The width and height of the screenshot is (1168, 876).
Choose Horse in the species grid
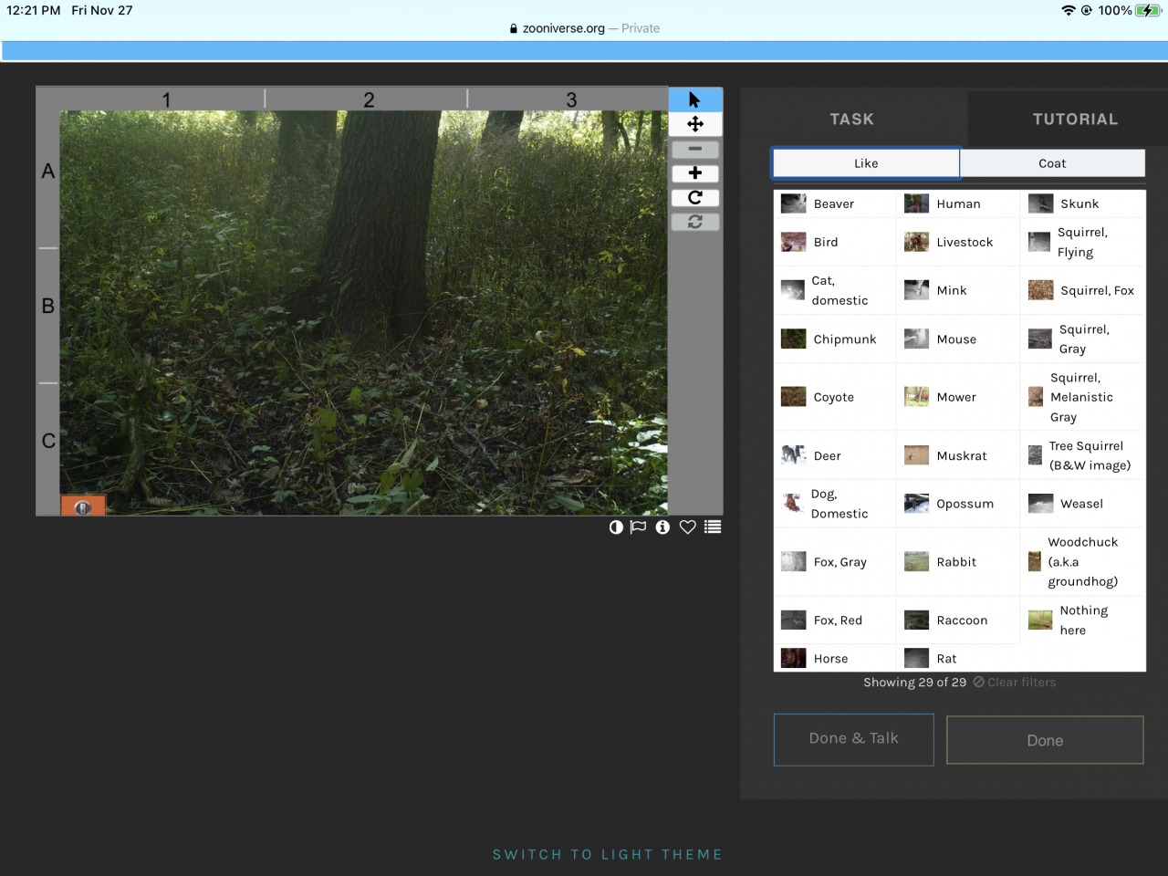pos(835,658)
